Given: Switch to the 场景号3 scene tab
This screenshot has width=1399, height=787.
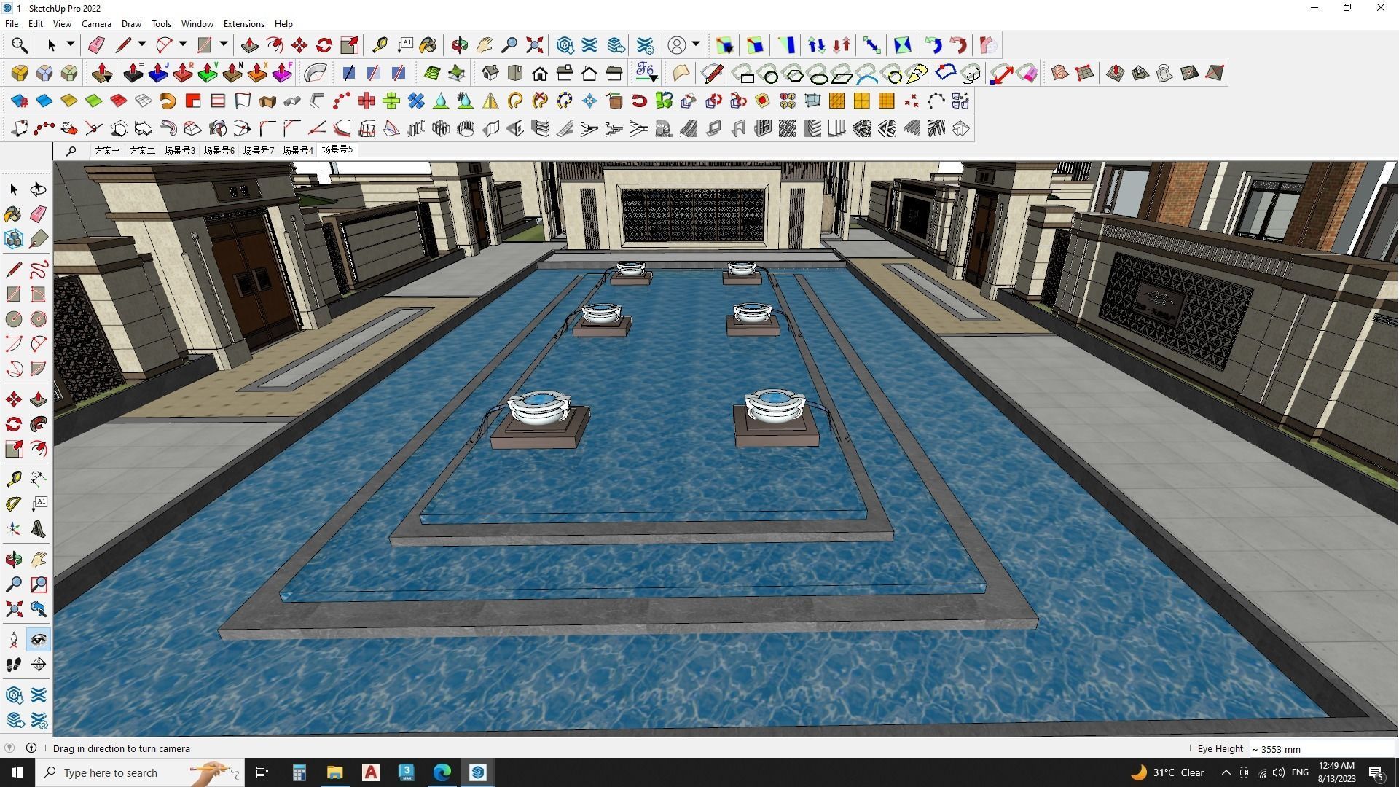Looking at the screenshot, I should point(179,150).
